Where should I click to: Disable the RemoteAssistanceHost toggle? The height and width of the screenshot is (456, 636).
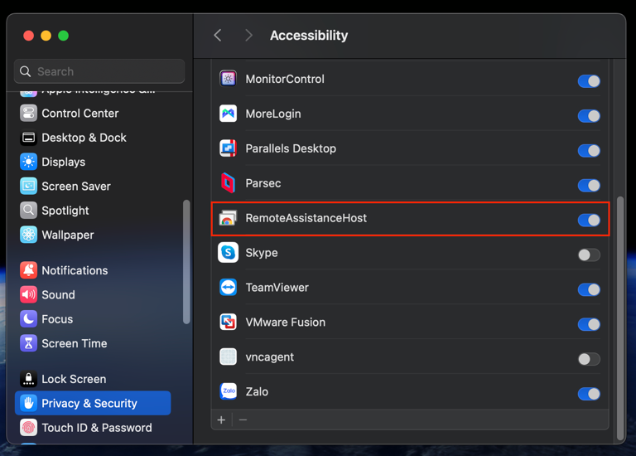click(x=588, y=220)
